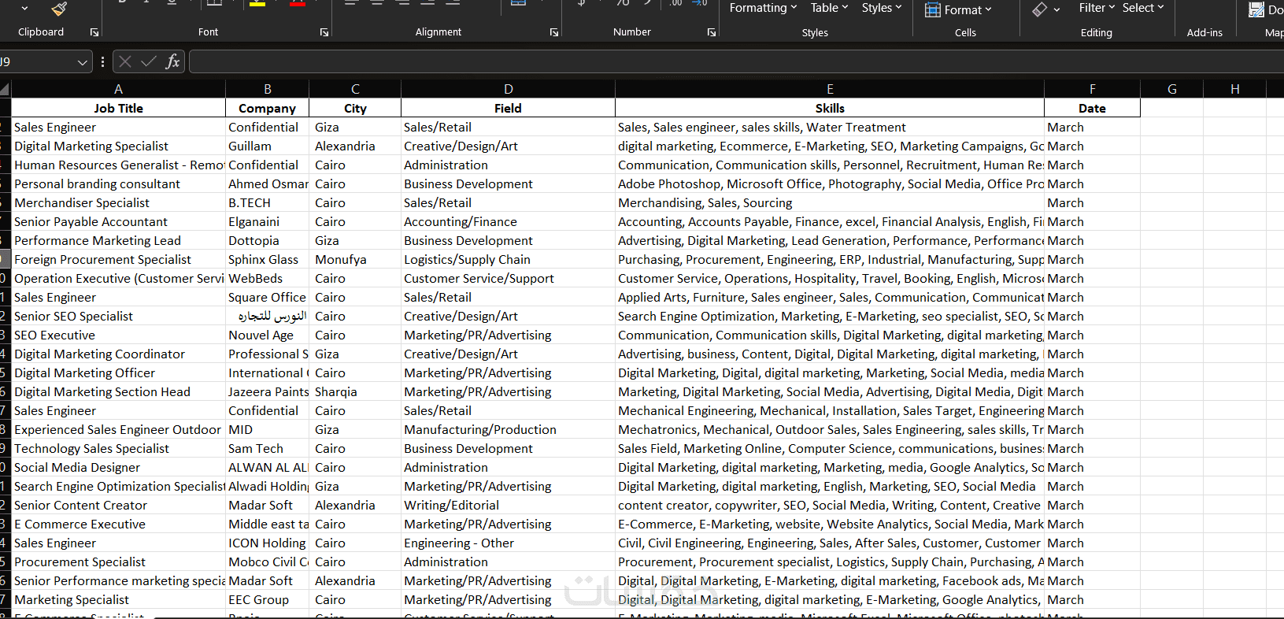Select the Nouvel Age company cell
The height and width of the screenshot is (619, 1284).
click(268, 335)
